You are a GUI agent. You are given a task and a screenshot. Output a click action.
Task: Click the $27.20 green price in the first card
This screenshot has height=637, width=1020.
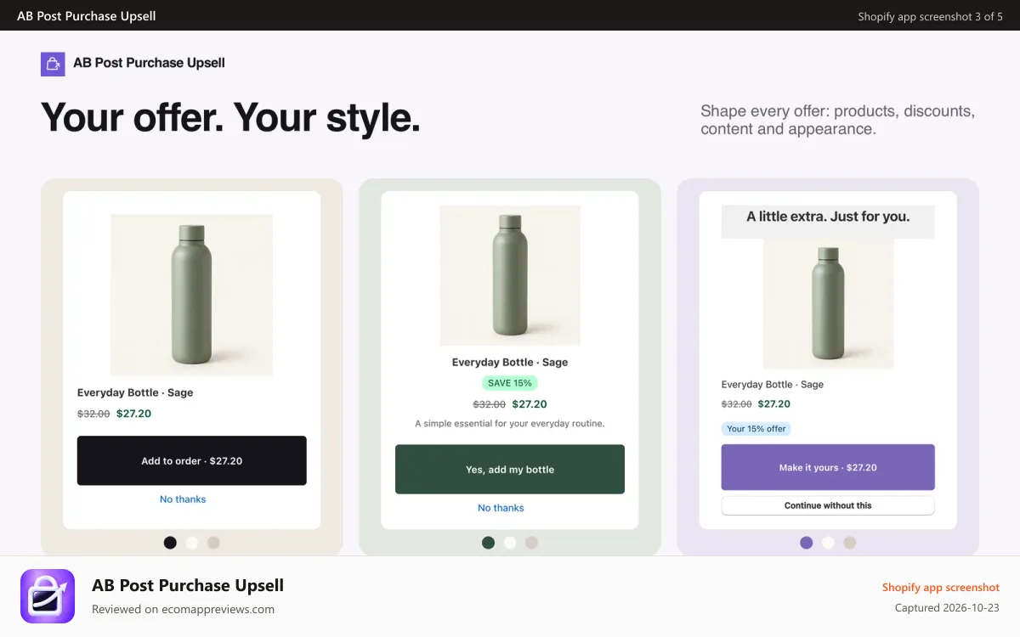pos(134,414)
